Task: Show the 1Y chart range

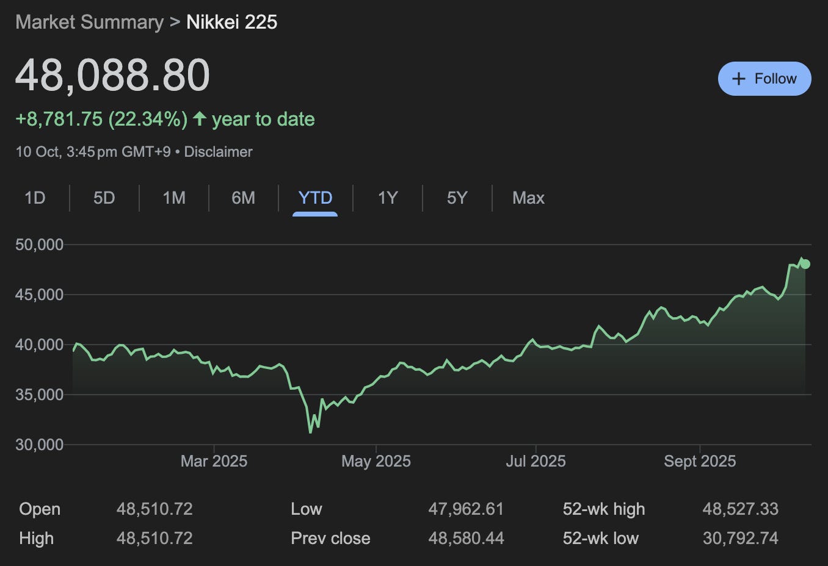Action: coord(388,198)
